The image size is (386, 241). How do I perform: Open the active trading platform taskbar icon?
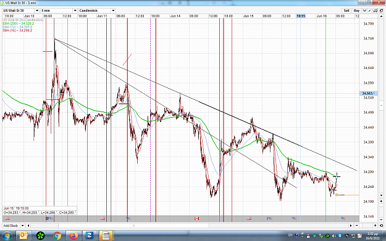click(x=106, y=236)
